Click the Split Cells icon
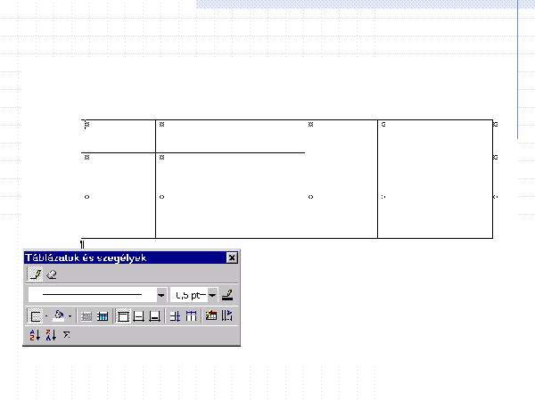The width and height of the screenshot is (535, 401). point(102,315)
